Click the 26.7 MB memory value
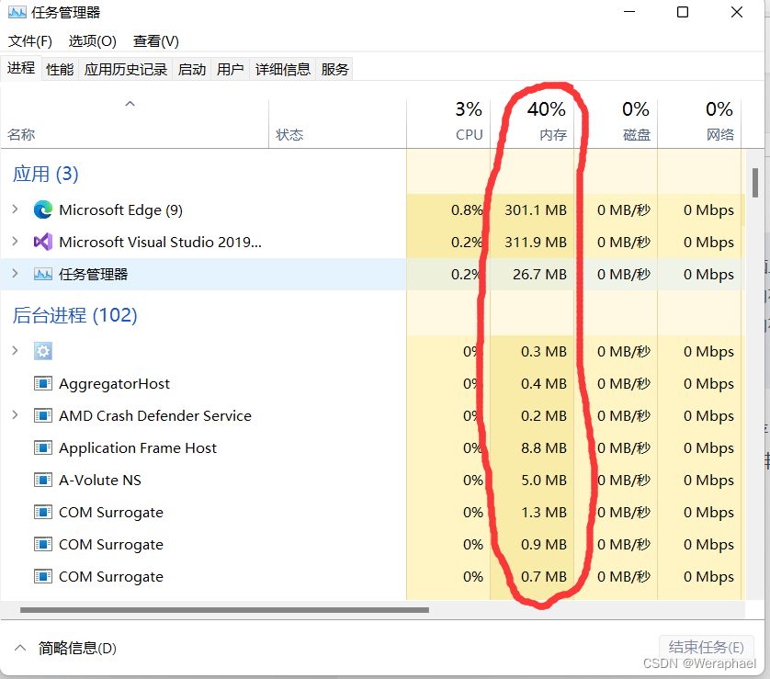 [539, 274]
